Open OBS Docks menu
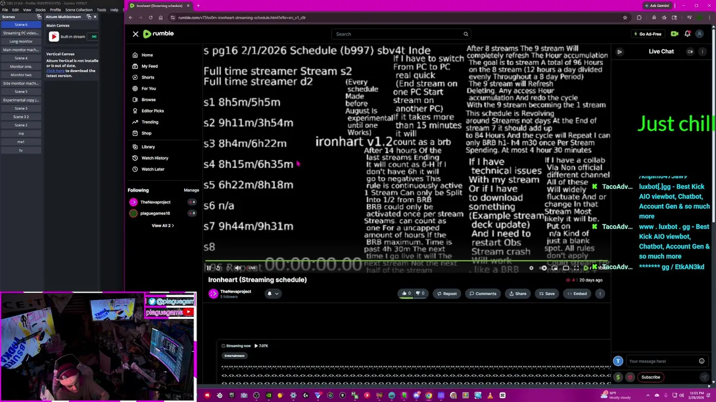This screenshot has height=402, width=716. [40, 10]
